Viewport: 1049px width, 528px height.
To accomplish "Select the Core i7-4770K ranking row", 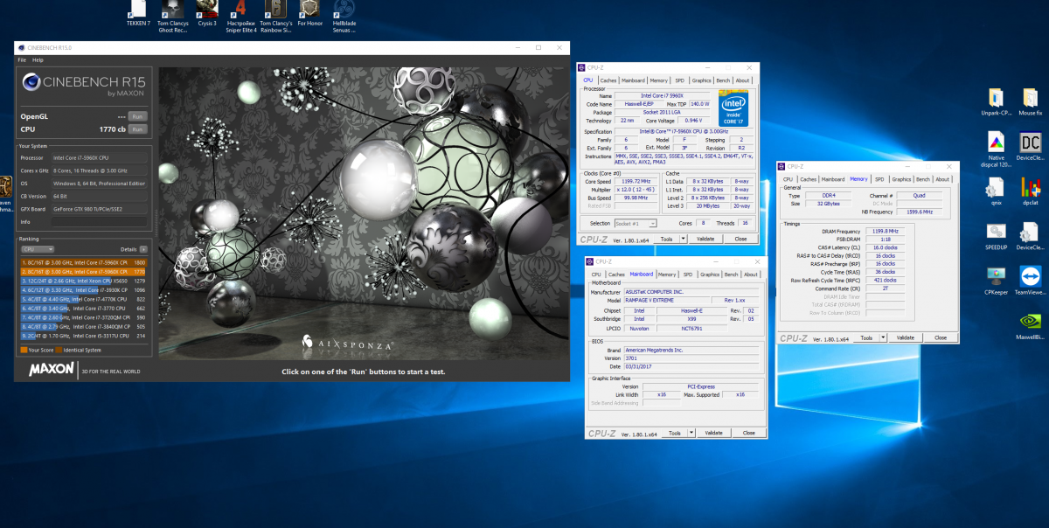I will pos(83,299).
